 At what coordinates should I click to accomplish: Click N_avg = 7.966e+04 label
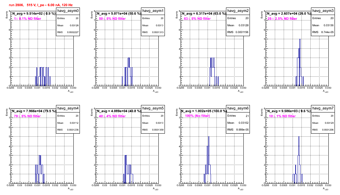[x=34, y=111]
